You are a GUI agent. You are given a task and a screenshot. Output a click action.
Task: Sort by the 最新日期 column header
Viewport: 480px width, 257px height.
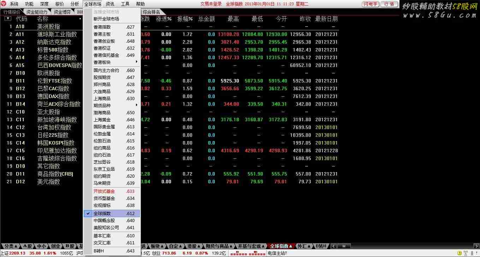coord(326,19)
